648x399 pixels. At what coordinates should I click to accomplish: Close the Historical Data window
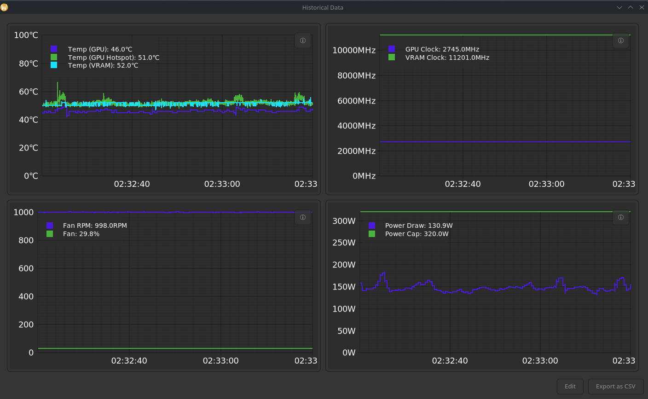[642, 7]
